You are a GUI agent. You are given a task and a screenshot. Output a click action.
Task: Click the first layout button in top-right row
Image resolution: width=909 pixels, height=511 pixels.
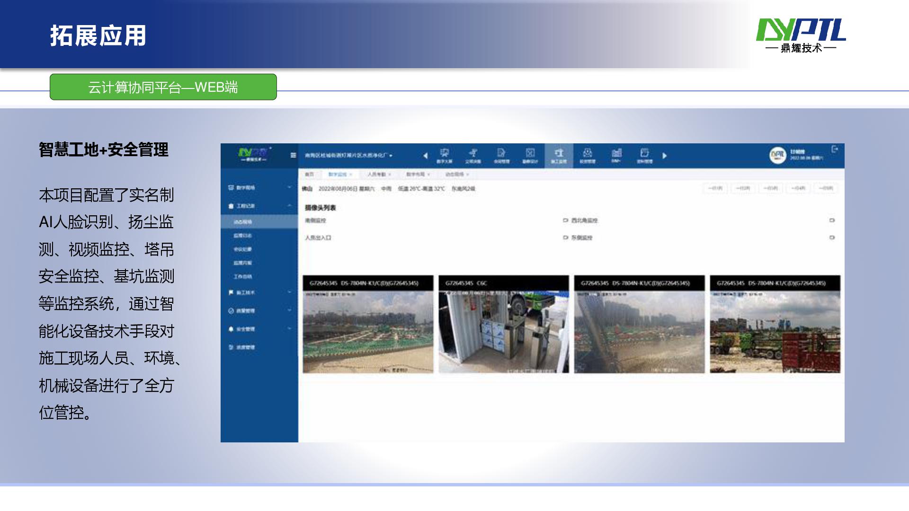[715, 188]
